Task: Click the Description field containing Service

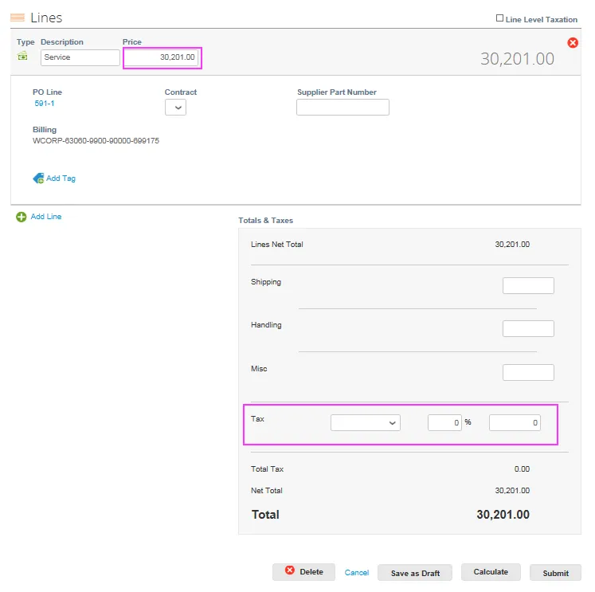Action: 80,57
